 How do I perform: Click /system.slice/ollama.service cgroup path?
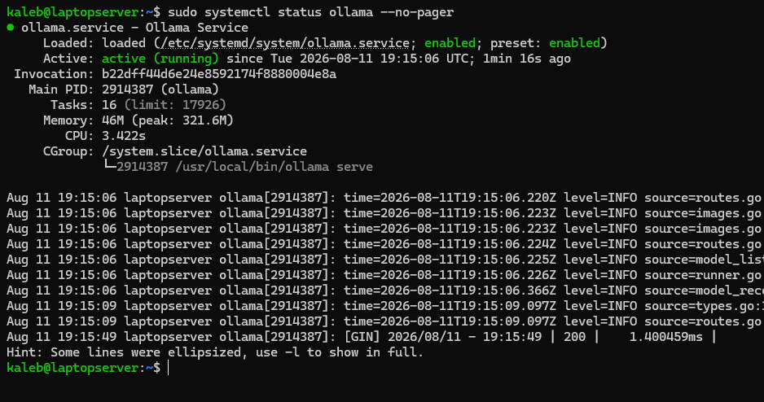[x=204, y=151]
